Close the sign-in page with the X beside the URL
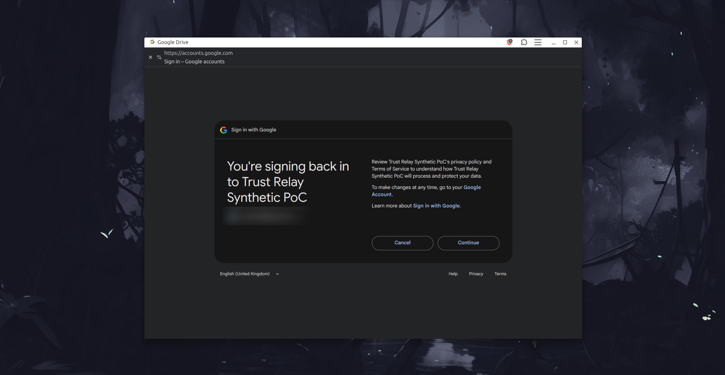 click(x=151, y=57)
